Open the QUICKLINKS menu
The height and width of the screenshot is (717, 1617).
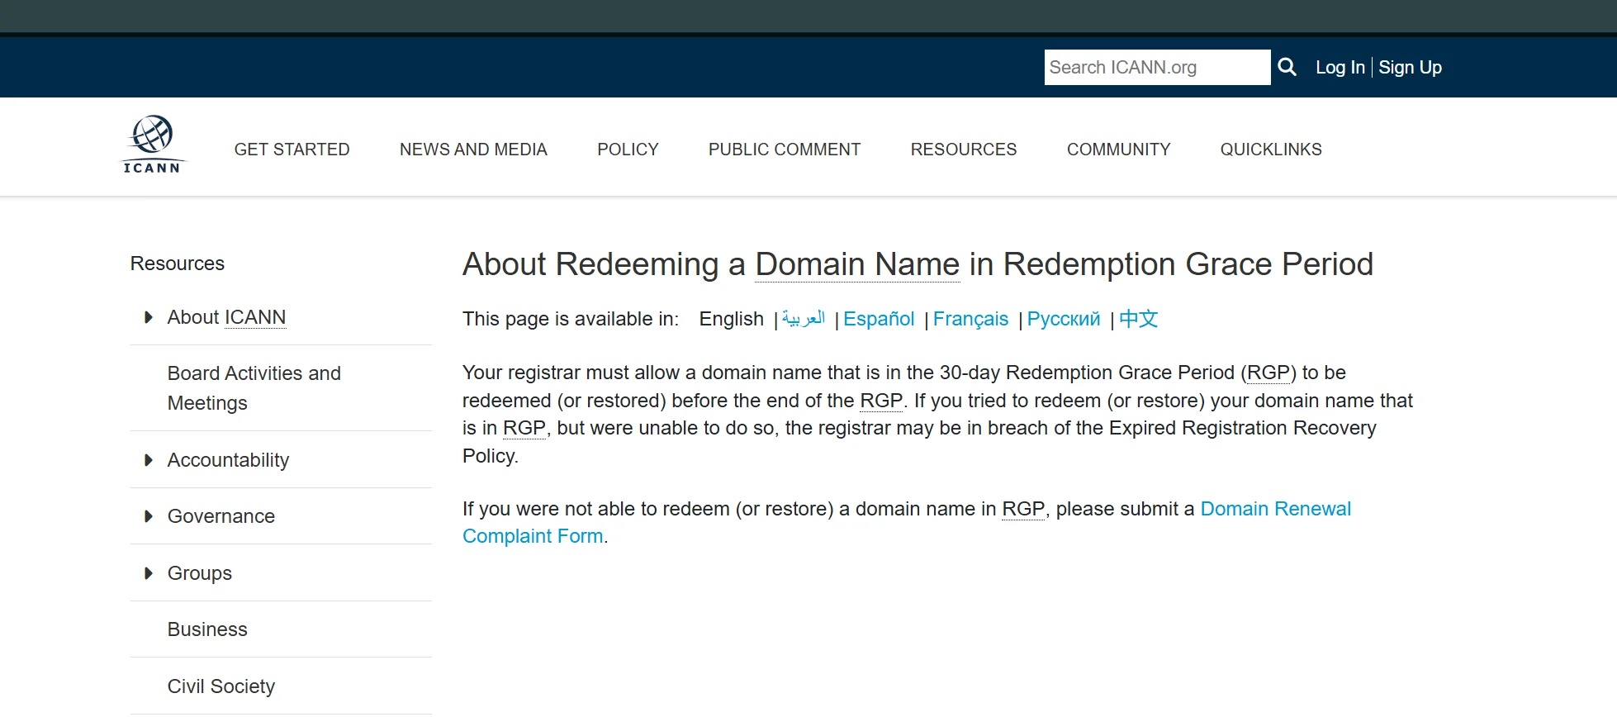click(x=1271, y=150)
